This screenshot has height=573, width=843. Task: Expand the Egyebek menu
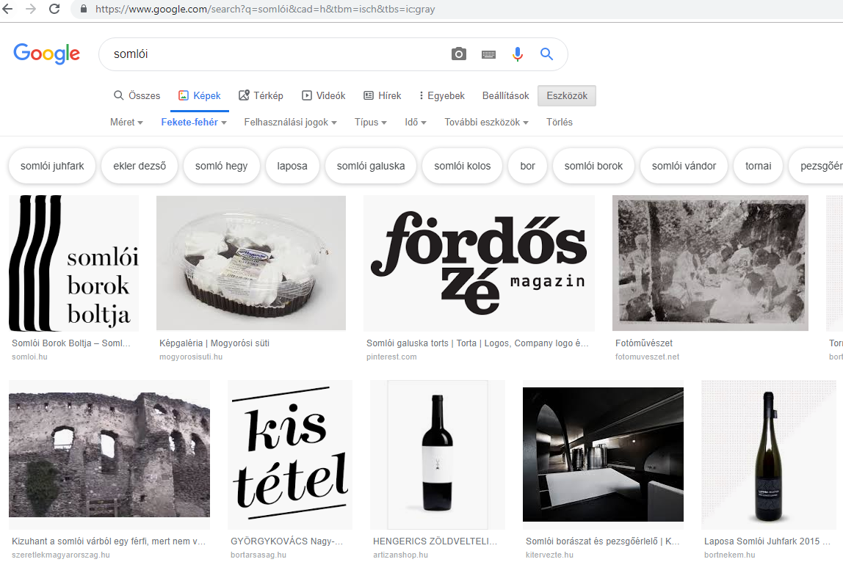pos(441,95)
